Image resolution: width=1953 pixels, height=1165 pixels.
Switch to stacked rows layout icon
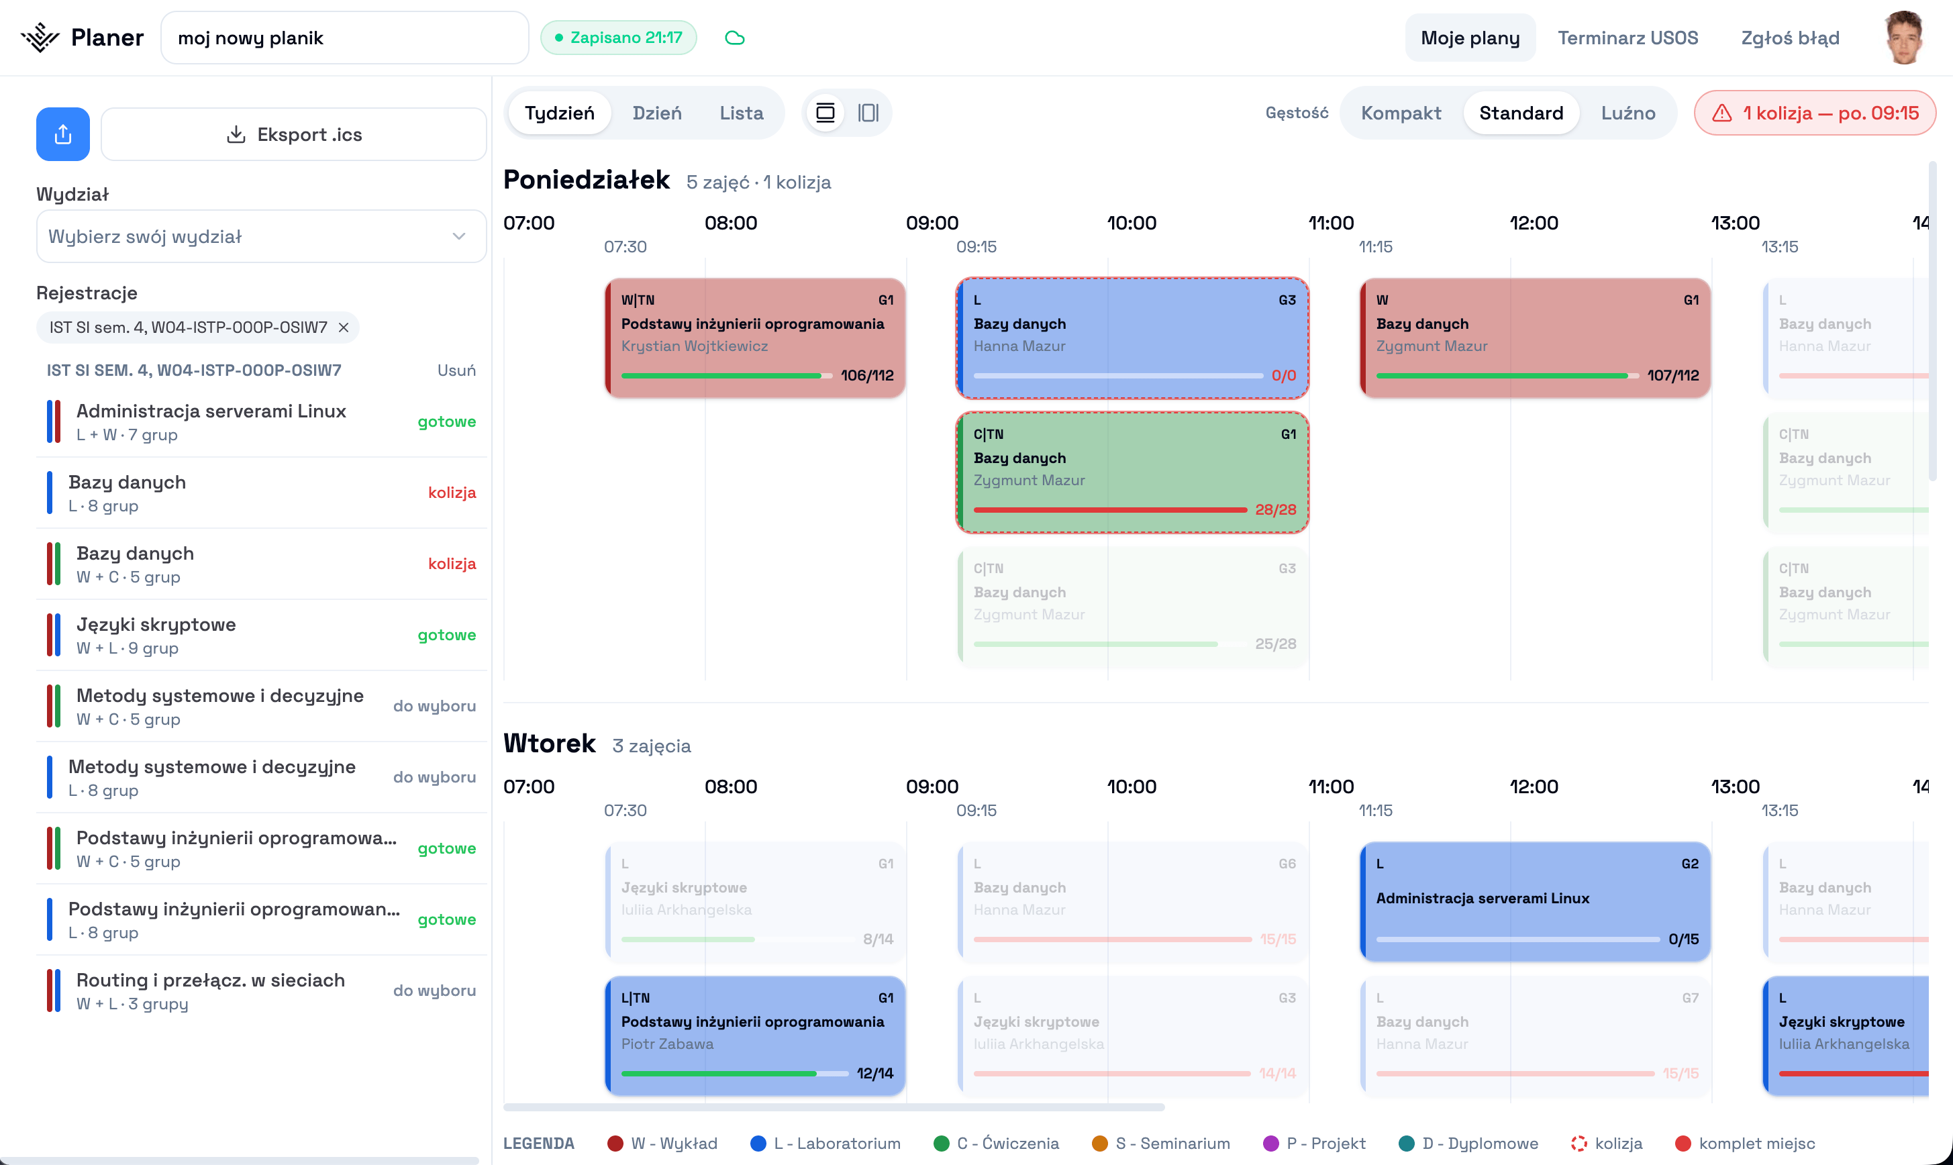(825, 113)
